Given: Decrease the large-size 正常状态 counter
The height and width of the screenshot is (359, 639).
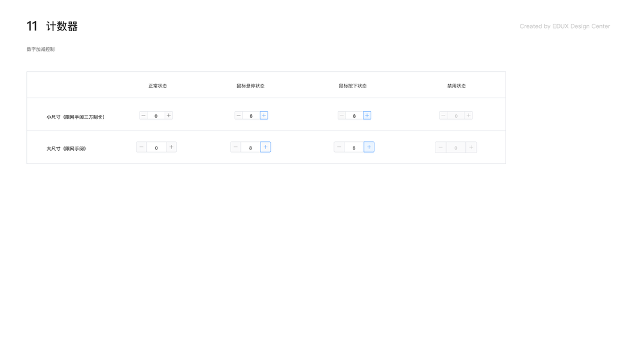Looking at the screenshot, I should click(x=141, y=147).
